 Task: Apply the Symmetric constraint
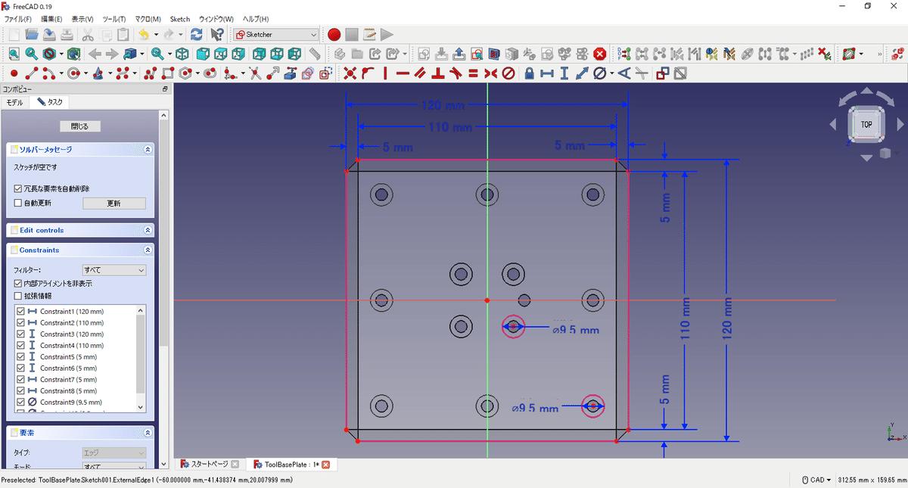click(490, 73)
